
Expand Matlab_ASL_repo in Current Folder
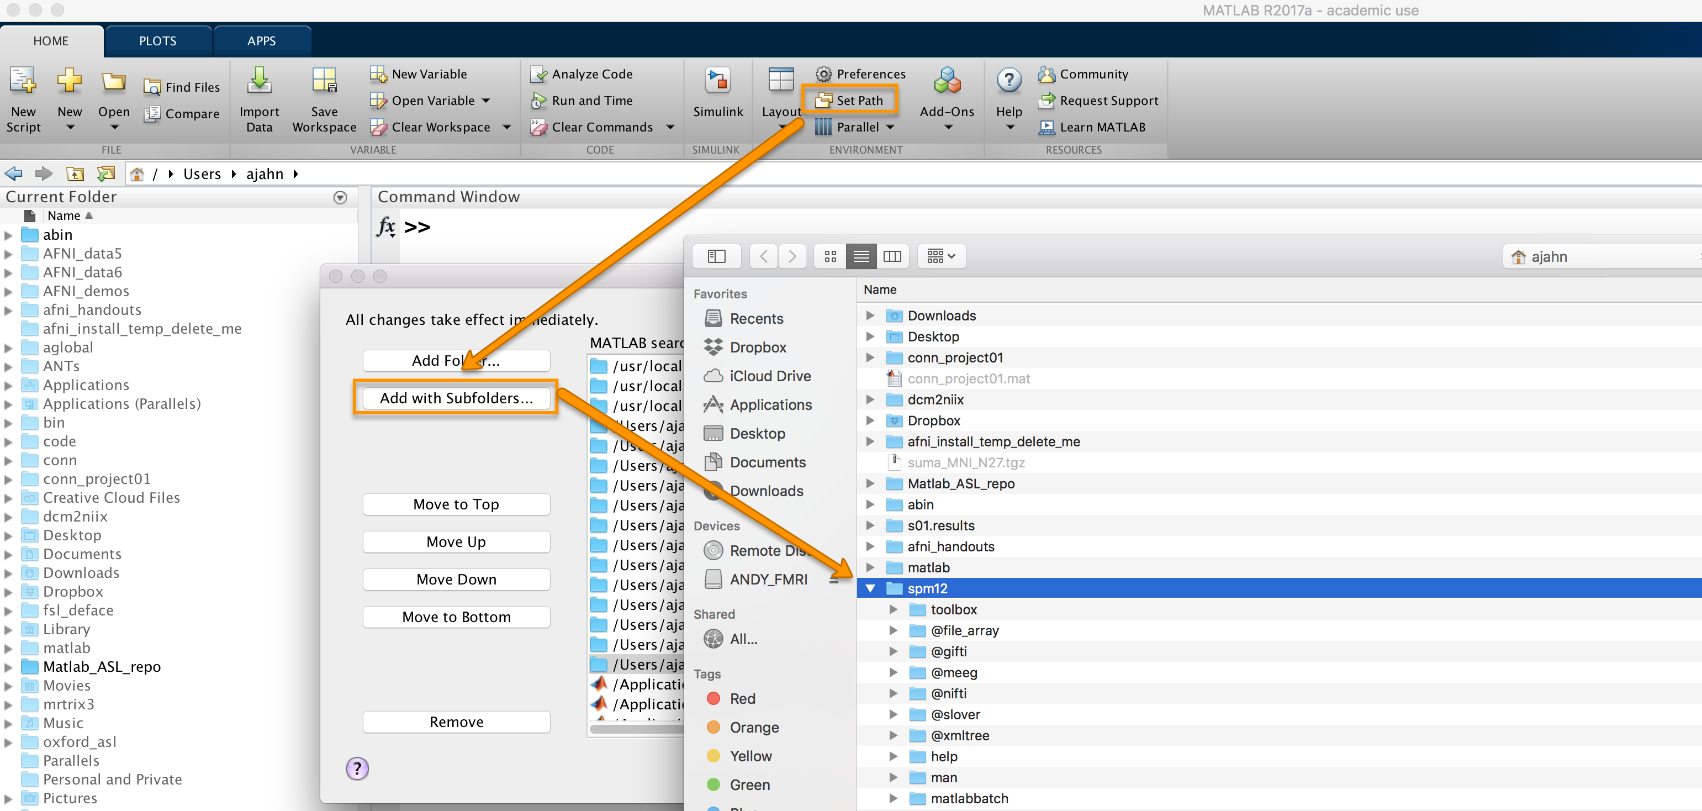8,667
